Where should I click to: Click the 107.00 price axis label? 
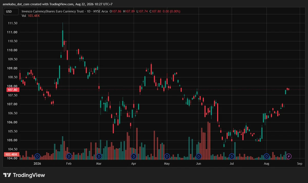[13, 104]
